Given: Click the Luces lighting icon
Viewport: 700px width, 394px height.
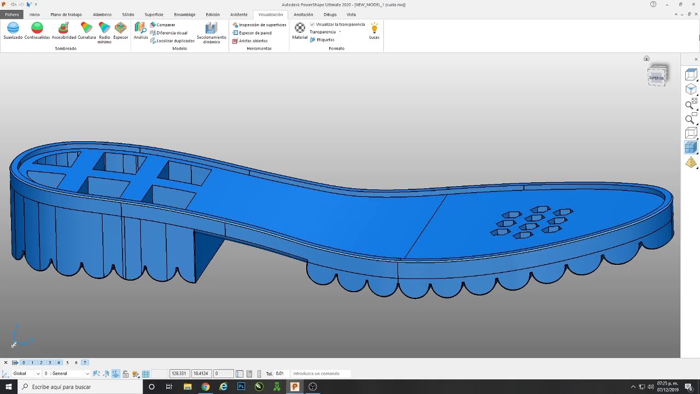Looking at the screenshot, I should [x=374, y=31].
